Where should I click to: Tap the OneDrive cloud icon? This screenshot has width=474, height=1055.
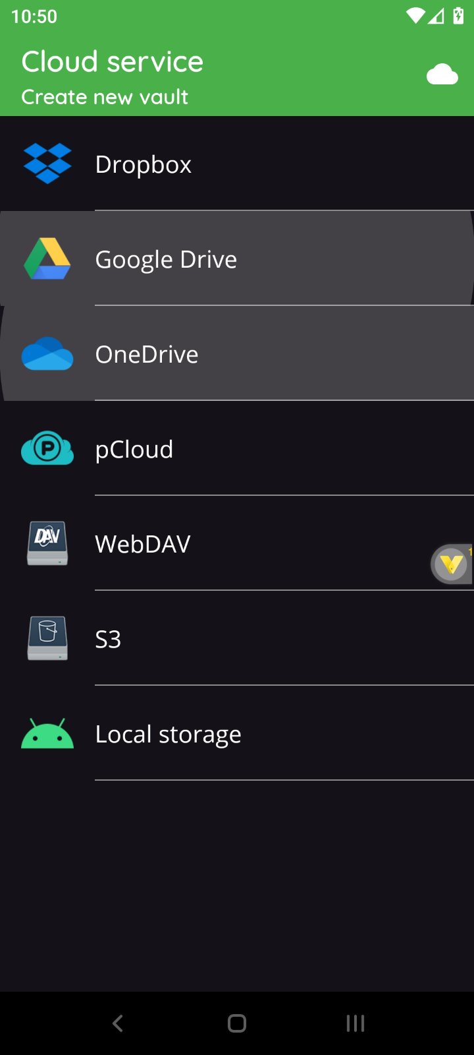pos(47,354)
